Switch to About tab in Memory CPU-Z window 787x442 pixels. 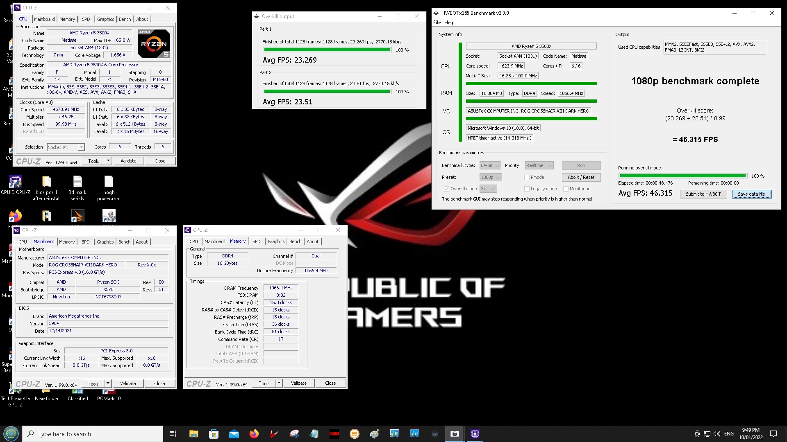click(313, 241)
